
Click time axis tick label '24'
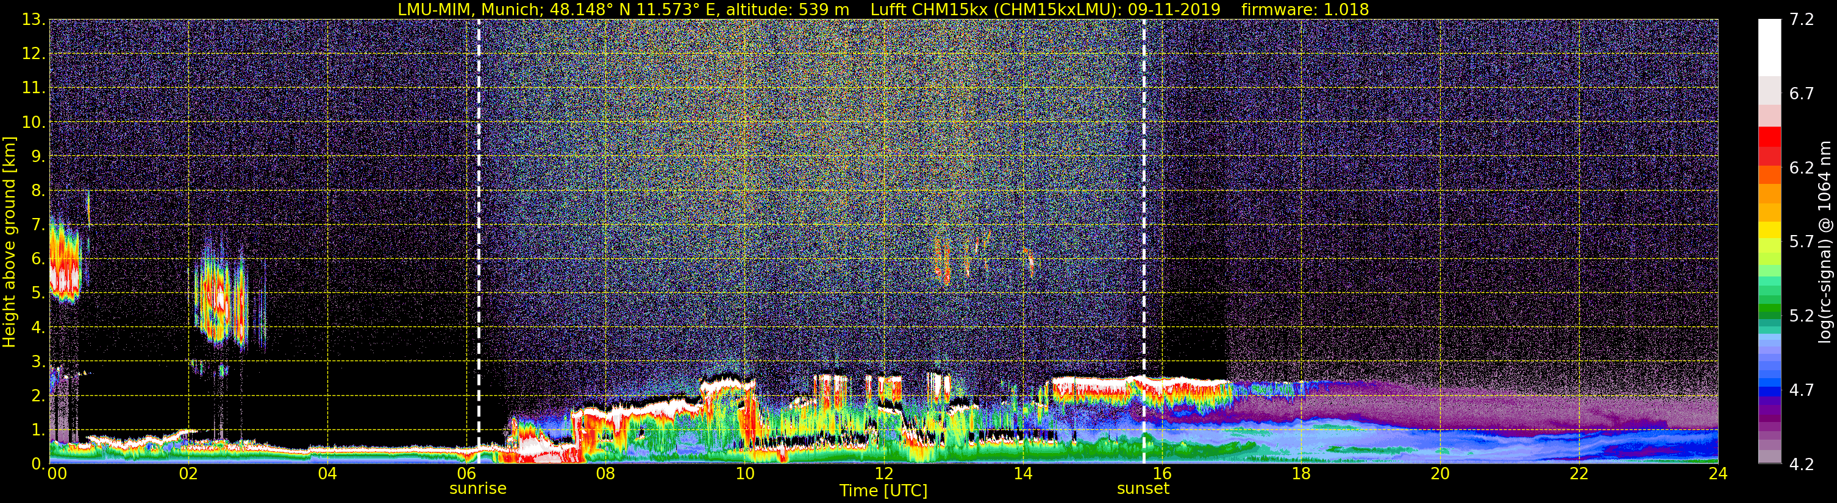(1718, 474)
